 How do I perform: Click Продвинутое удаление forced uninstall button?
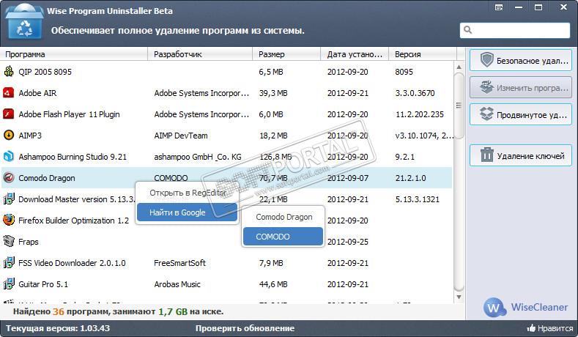(521, 115)
